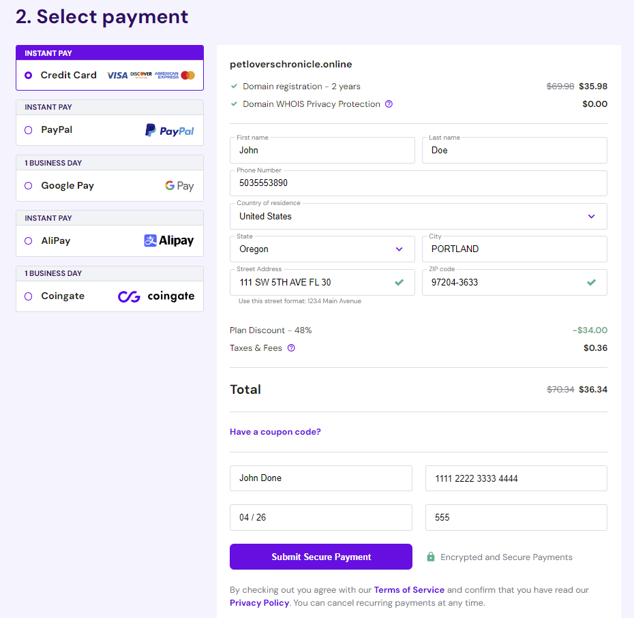Click the Taxes & Fees help icon

pyautogui.click(x=291, y=347)
